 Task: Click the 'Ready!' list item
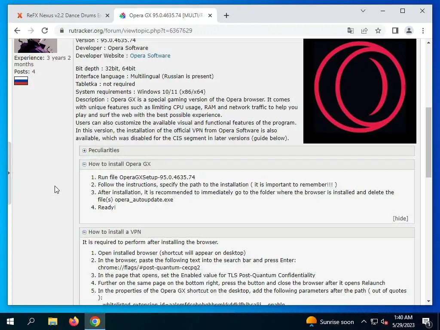107,208
